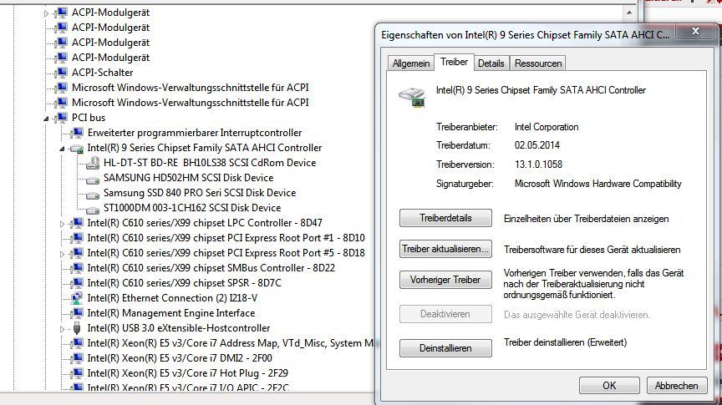Click driver date 02.05.2014
722x405 pixels.
point(536,145)
